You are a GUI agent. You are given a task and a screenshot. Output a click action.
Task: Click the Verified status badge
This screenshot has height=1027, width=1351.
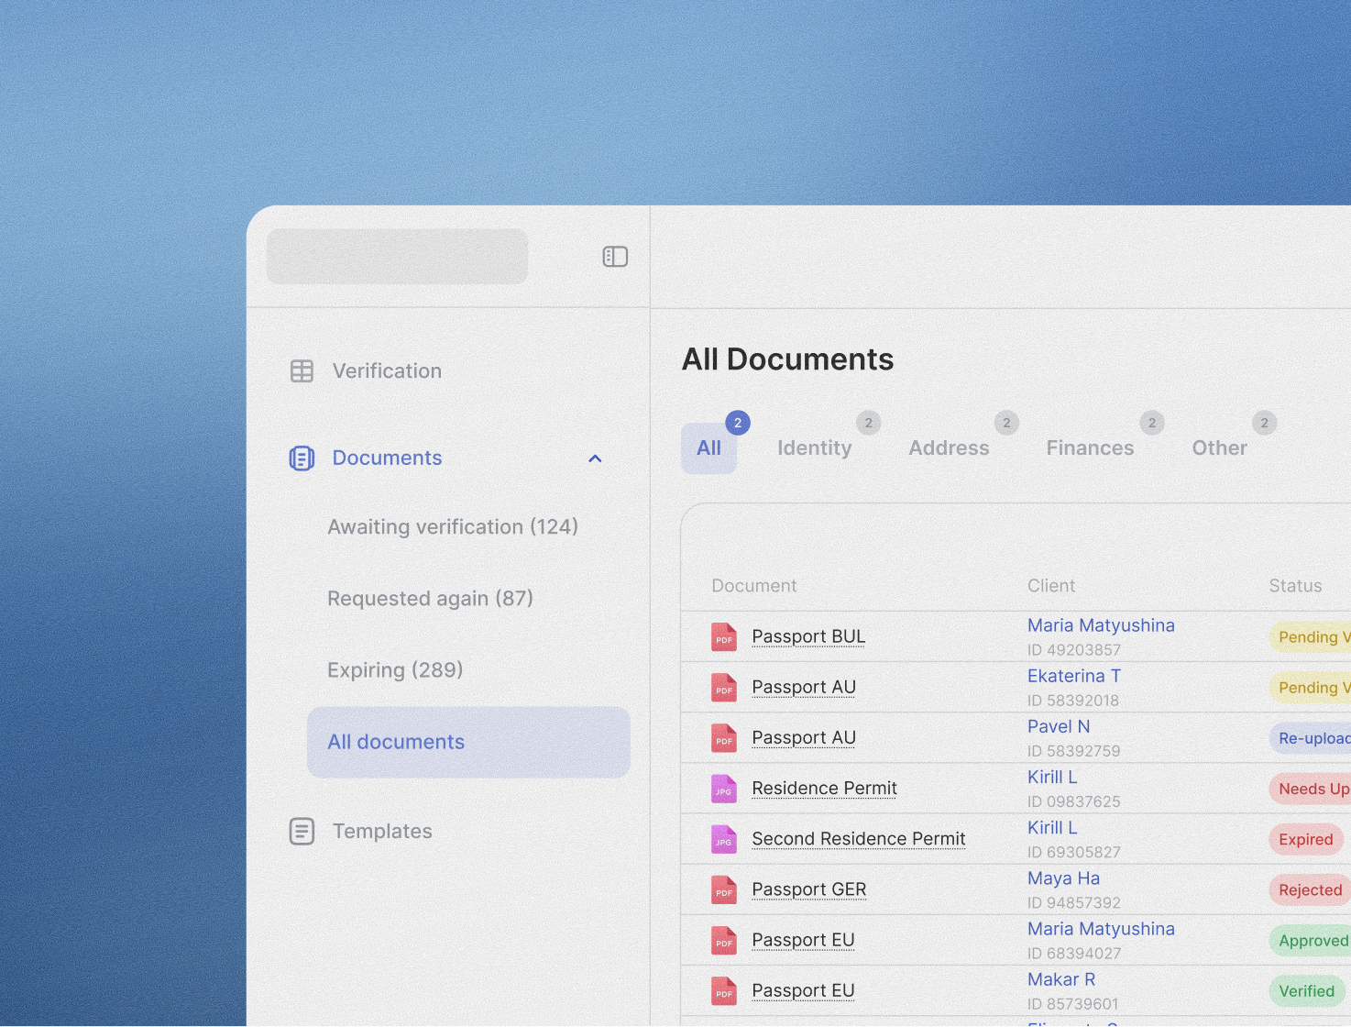[1307, 991]
